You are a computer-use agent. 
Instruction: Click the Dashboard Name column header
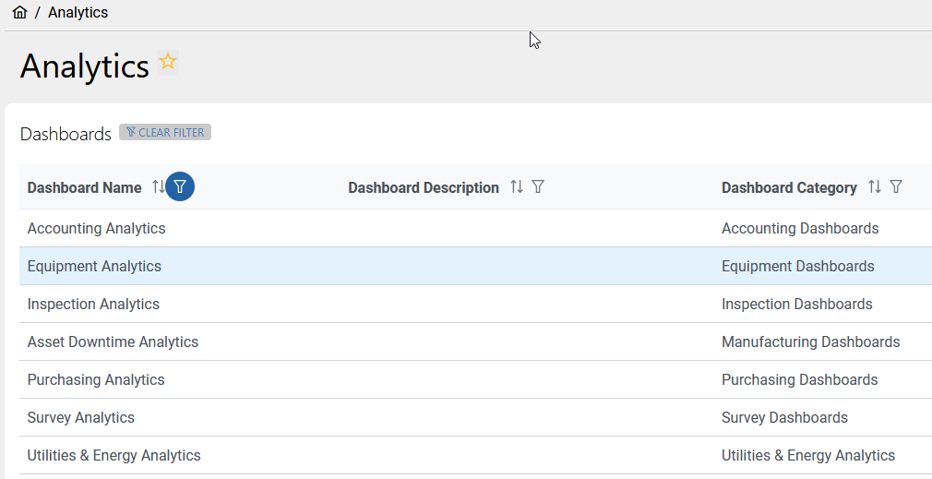tap(84, 188)
